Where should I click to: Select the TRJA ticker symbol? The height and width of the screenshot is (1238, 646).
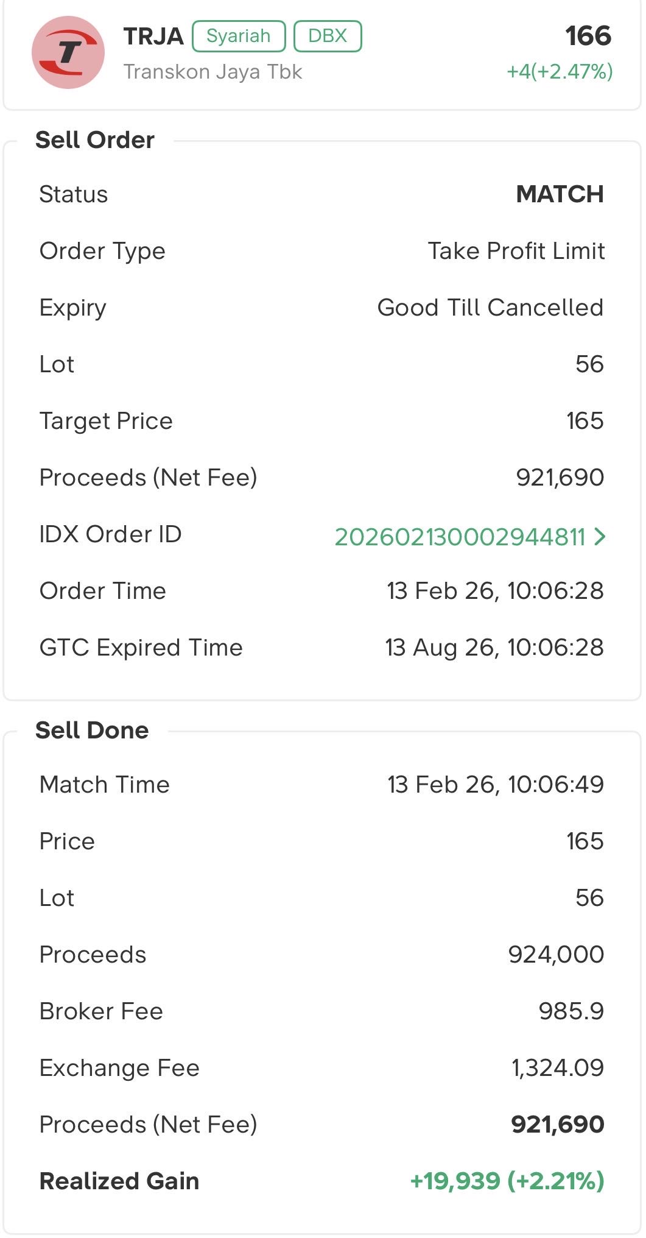[153, 37]
